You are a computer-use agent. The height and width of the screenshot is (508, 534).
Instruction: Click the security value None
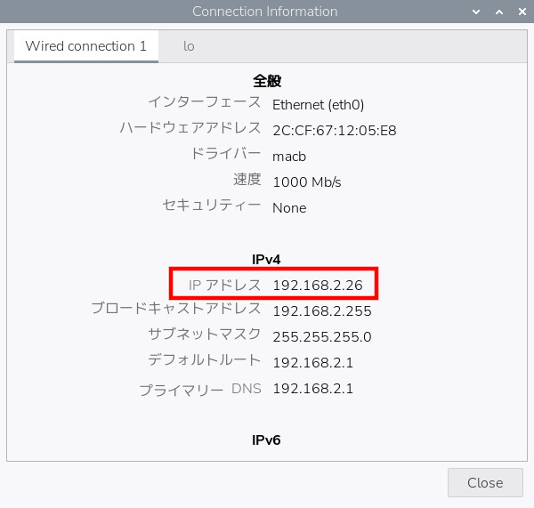289,207
